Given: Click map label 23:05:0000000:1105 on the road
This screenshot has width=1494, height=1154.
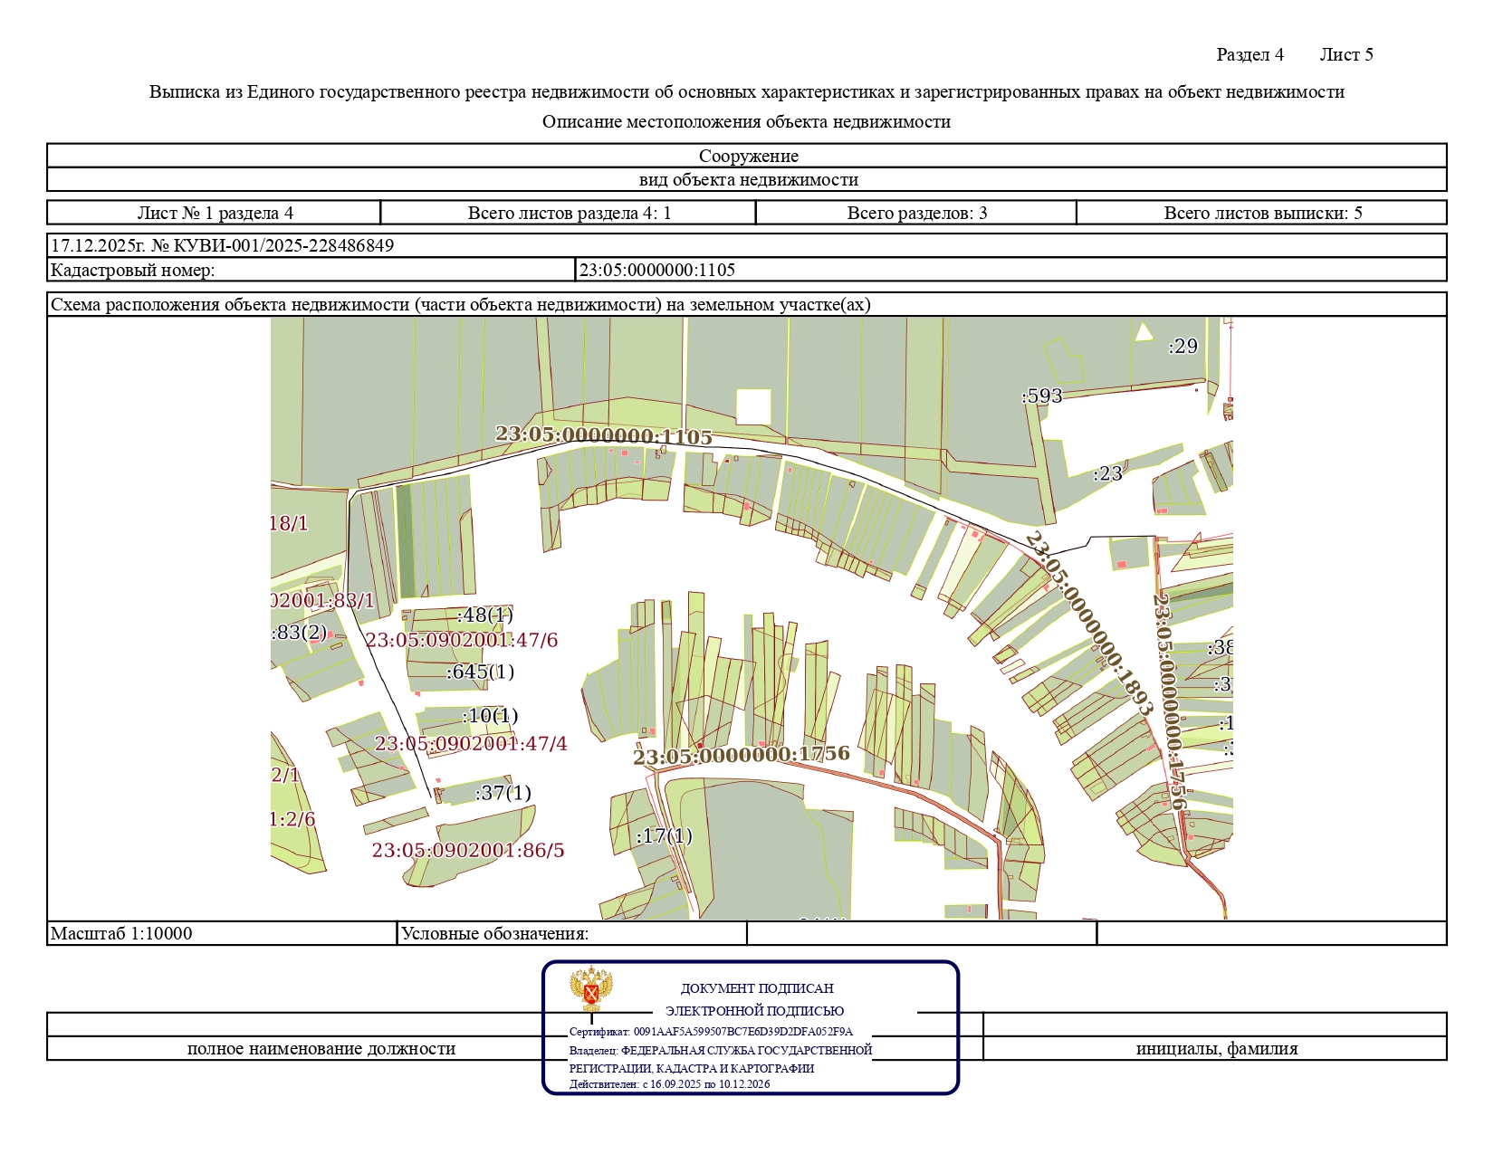Looking at the screenshot, I should point(604,435).
